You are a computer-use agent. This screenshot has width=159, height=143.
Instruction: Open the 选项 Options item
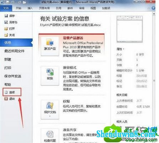coord(12,92)
